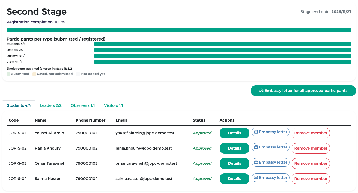The image size is (358, 193).
Task: Click the green Submitted legend swatch
Action: (8, 74)
